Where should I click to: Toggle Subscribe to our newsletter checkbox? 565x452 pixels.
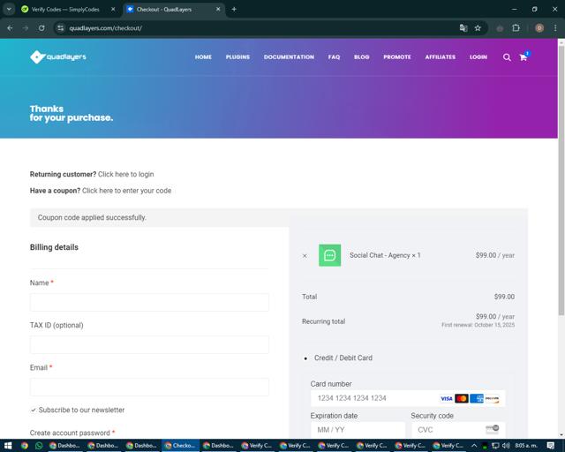34,411
